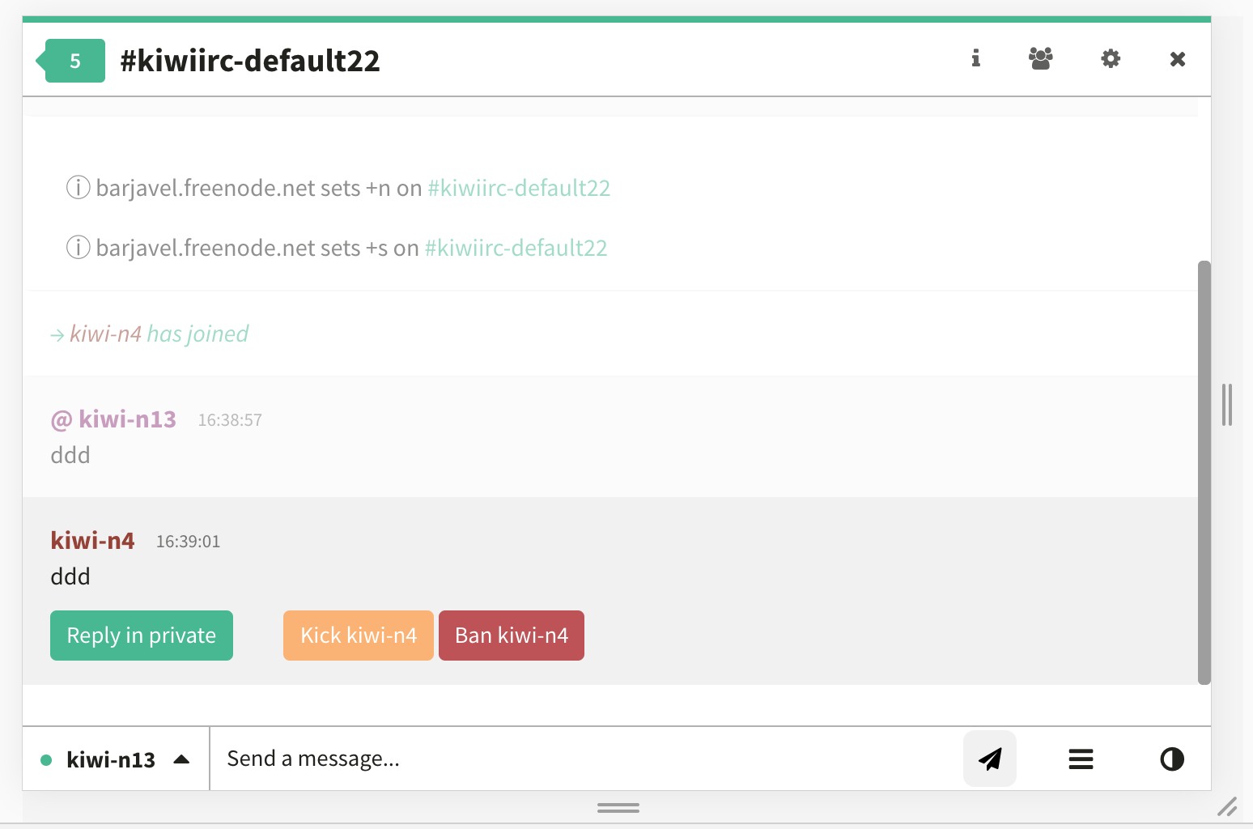This screenshot has width=1253, height=829.
Task: Click the green unread count badge showing 5
Action: click(75, 59)
